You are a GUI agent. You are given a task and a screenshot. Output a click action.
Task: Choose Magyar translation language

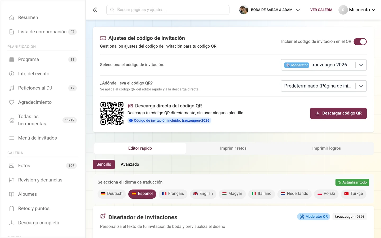click(232, 194)
